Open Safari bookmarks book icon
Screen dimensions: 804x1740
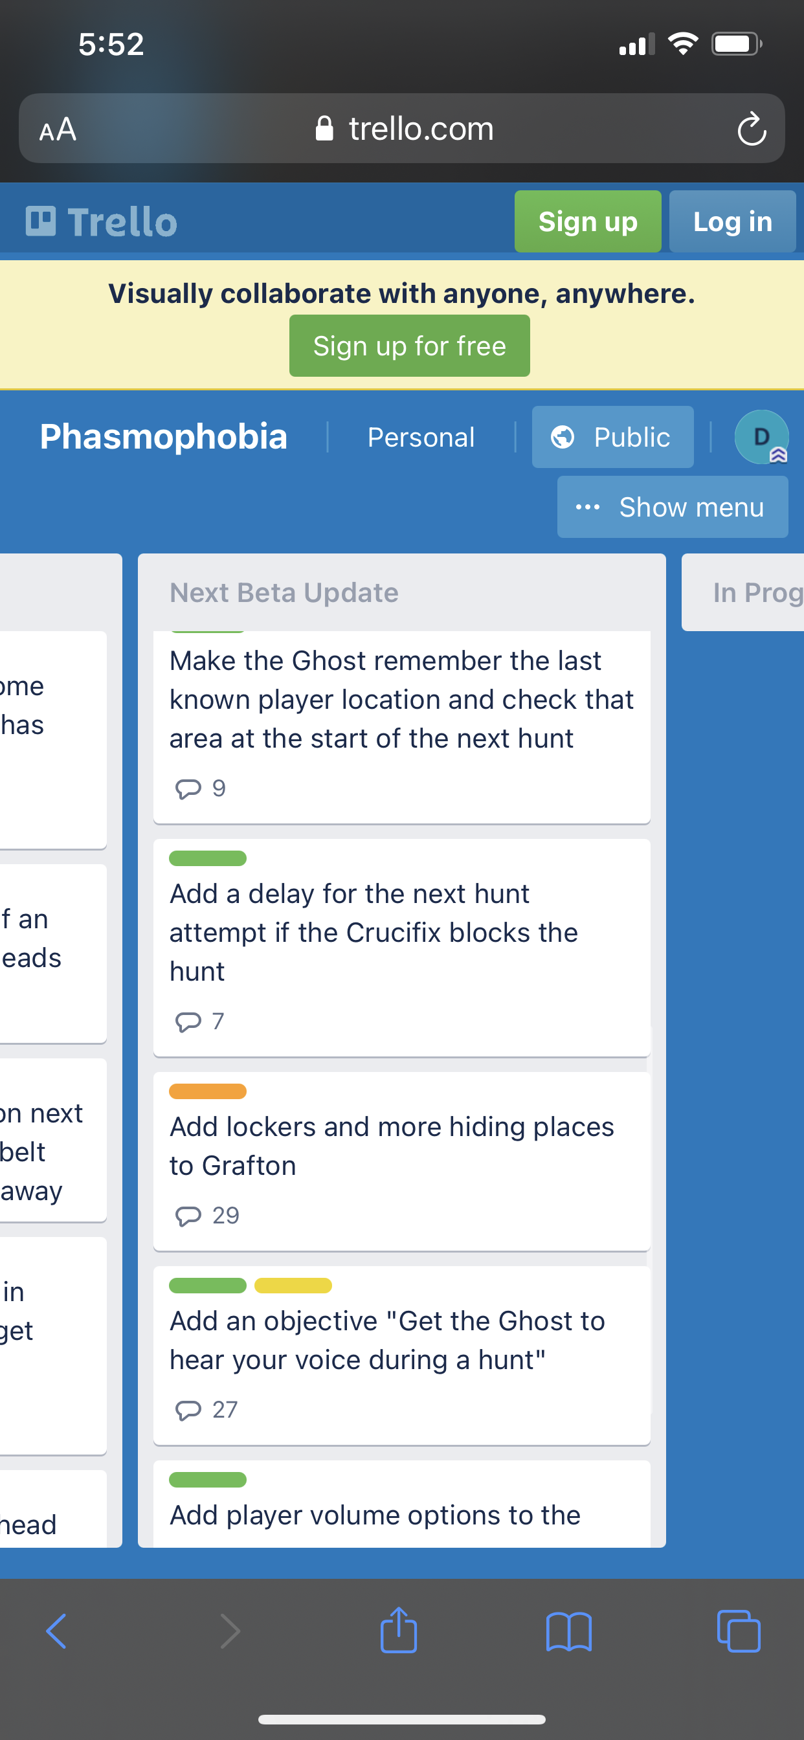click(568, 1631)
